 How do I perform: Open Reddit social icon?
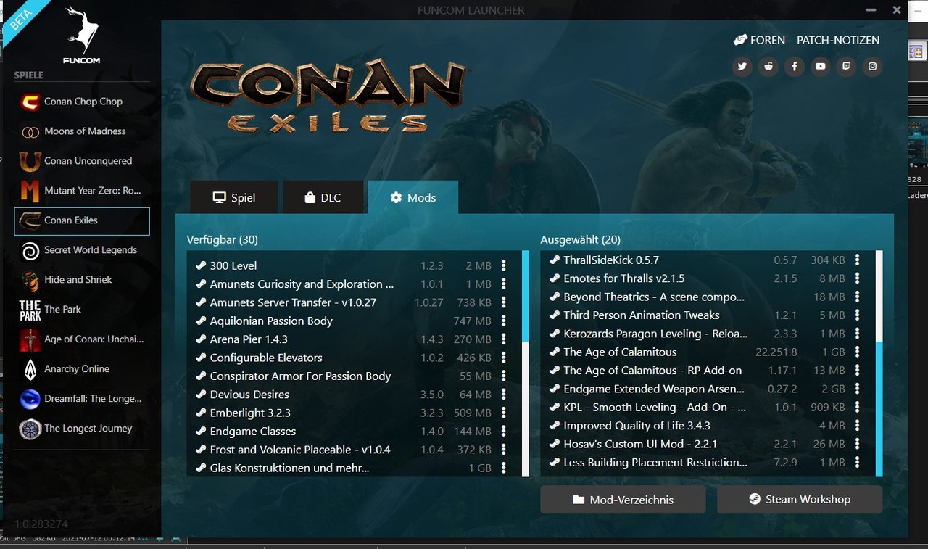coord(768,67)
